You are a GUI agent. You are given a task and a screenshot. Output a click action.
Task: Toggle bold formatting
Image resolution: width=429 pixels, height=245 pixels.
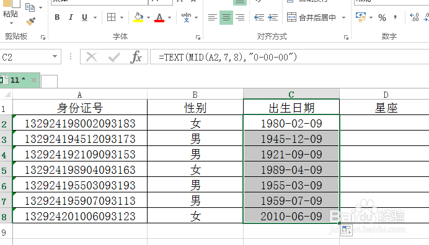57,17
